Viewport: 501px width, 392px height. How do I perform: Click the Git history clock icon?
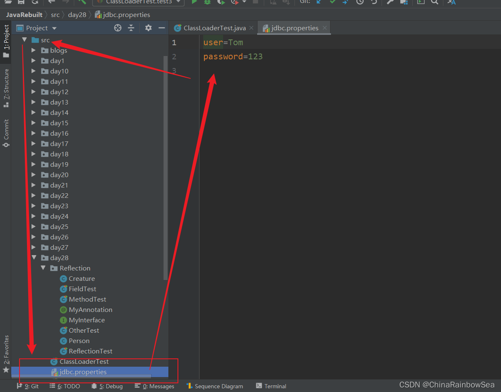click(x=360, y=2)
